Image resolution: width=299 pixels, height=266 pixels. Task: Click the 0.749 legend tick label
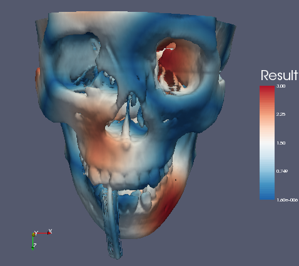coord(282,171)
